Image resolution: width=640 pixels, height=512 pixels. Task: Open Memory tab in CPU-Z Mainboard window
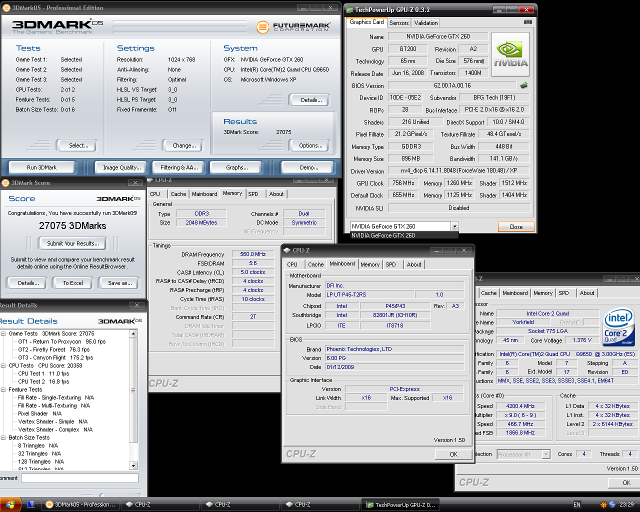point(370,264)
